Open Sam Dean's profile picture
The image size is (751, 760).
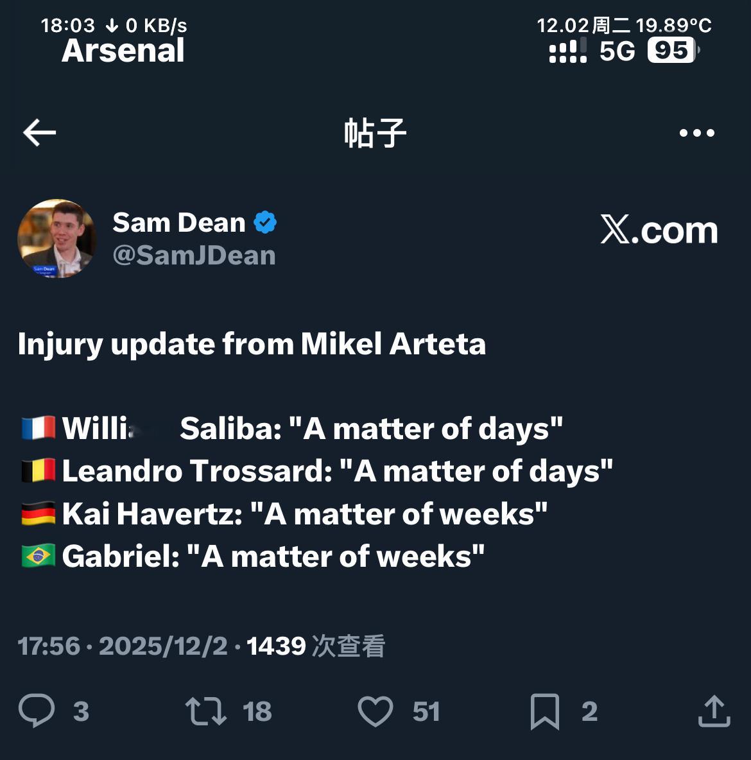pos(57,238)
